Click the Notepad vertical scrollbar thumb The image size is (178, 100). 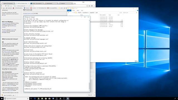89,86
